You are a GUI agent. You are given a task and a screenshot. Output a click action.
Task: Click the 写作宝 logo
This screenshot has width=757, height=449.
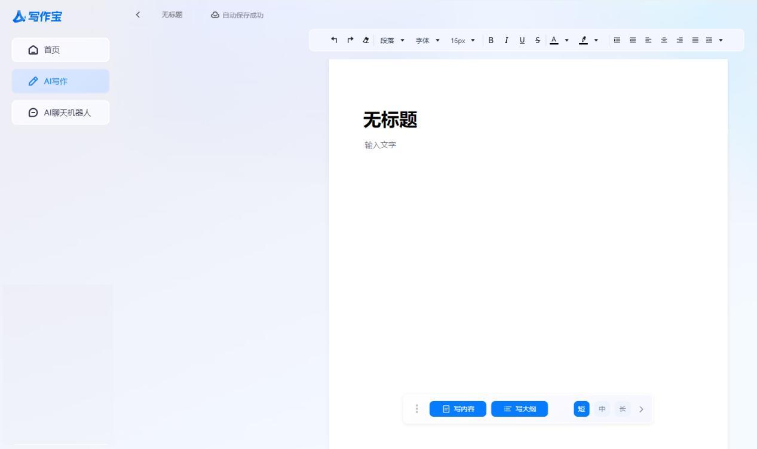pyautogui.click(x=37, y=17)
